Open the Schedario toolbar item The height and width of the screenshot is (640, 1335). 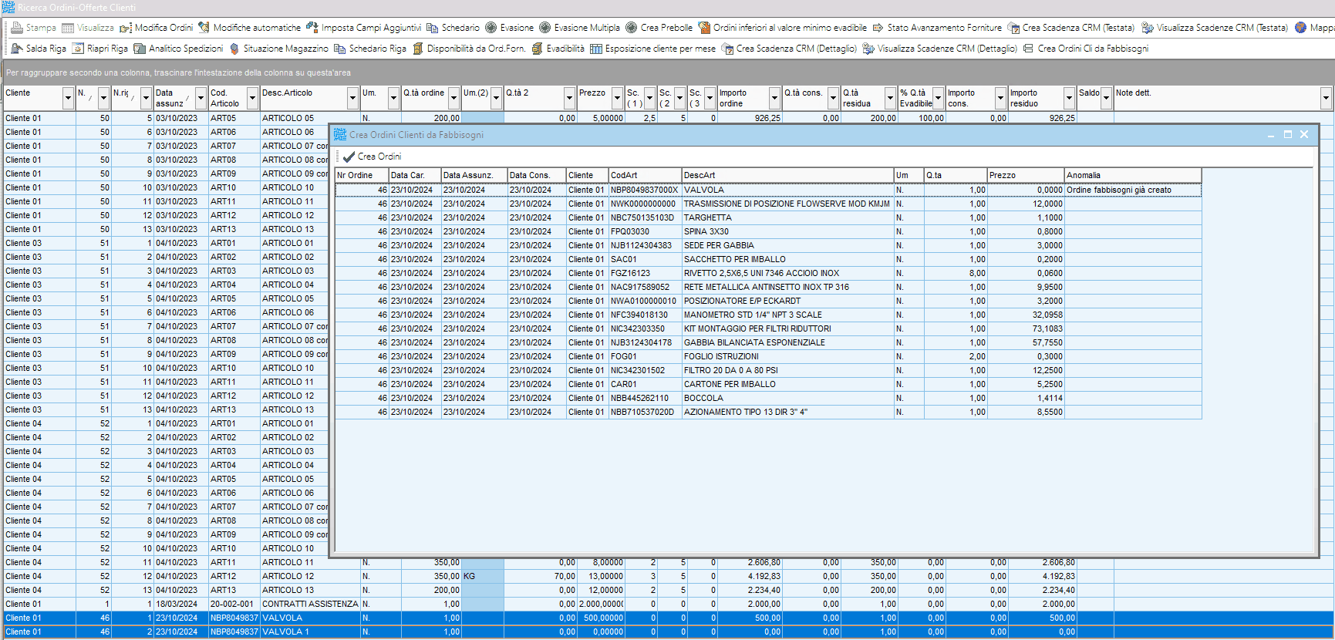click(x=453, y=28)
